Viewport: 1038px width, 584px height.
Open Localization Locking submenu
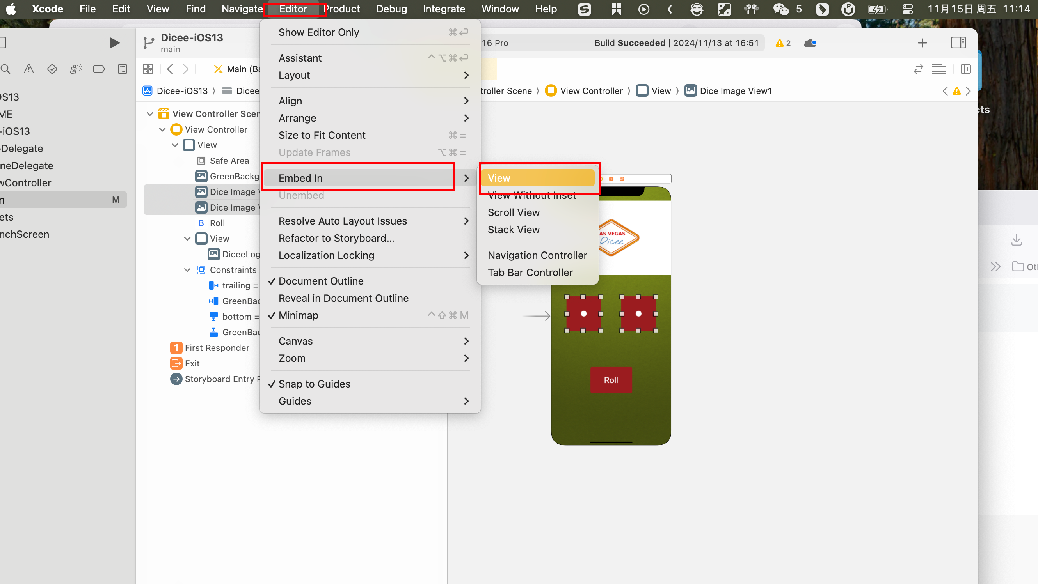(x=370, y=255)
